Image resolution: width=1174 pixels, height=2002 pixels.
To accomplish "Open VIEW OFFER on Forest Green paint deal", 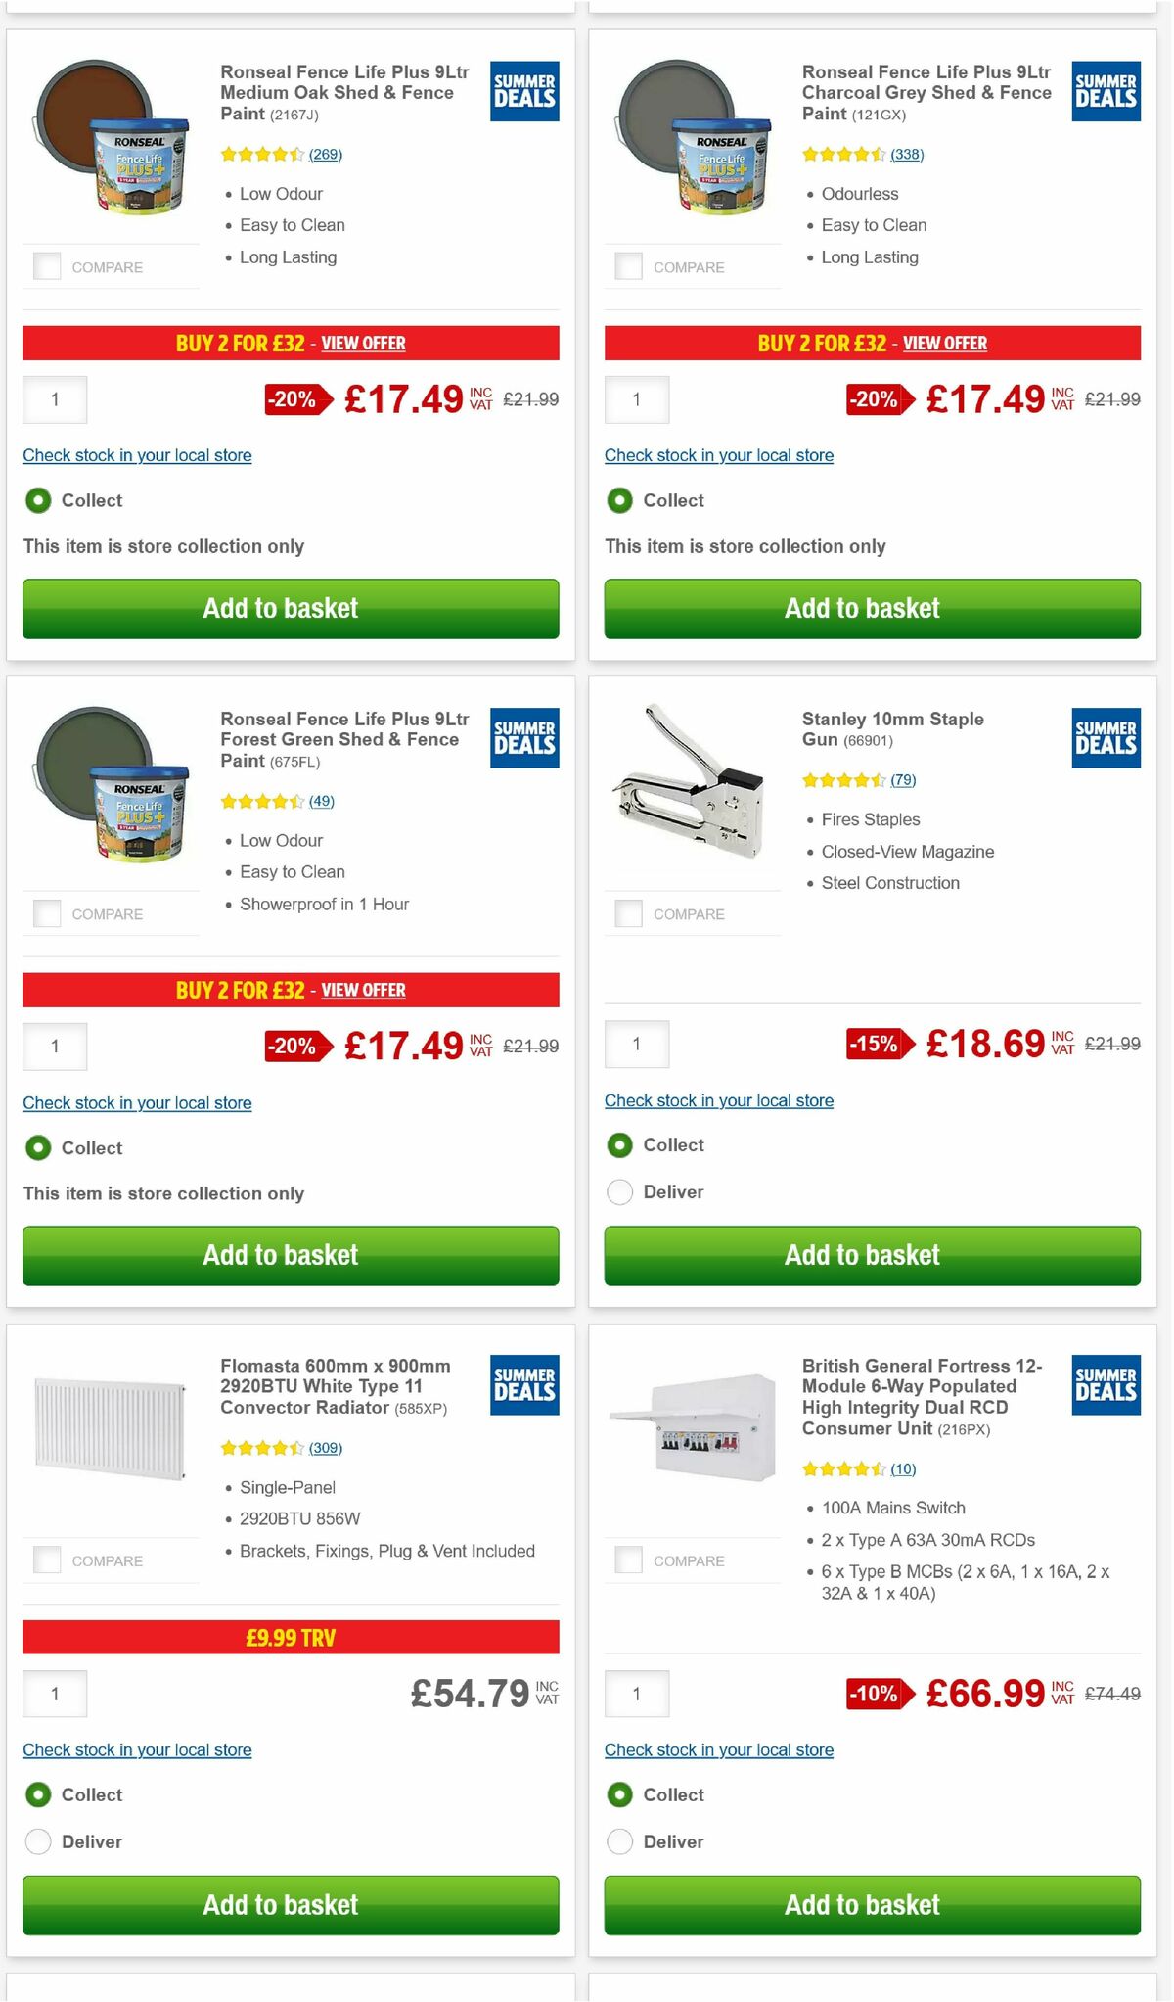I will tap(363, 990).
